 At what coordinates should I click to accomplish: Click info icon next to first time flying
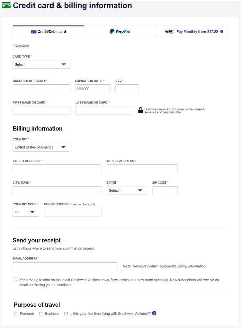click(x=154, y=313)
